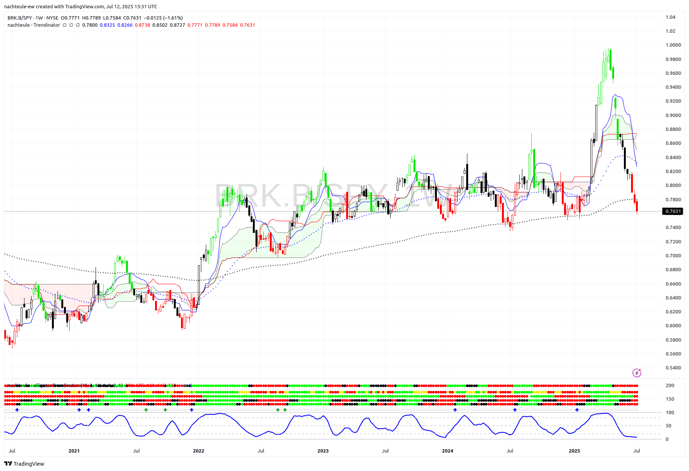Click the 200 label on indicator scale

pos(670,386)
